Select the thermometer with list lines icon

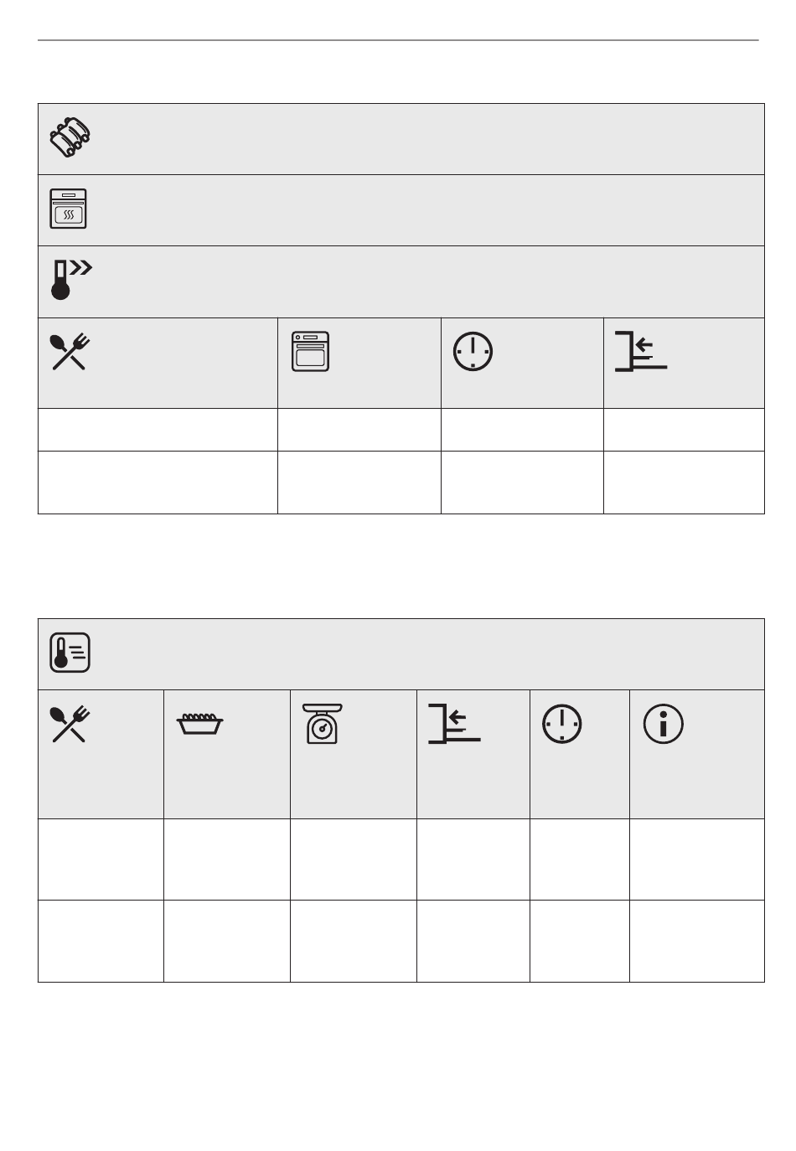point(70,653)
